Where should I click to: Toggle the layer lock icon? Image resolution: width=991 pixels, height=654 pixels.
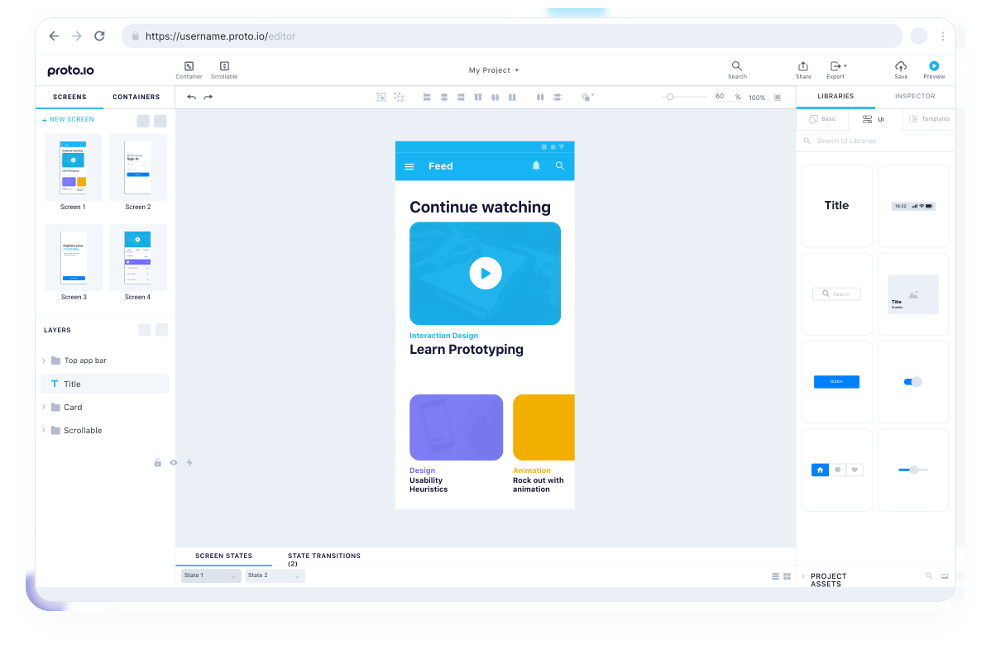[157, 463]
